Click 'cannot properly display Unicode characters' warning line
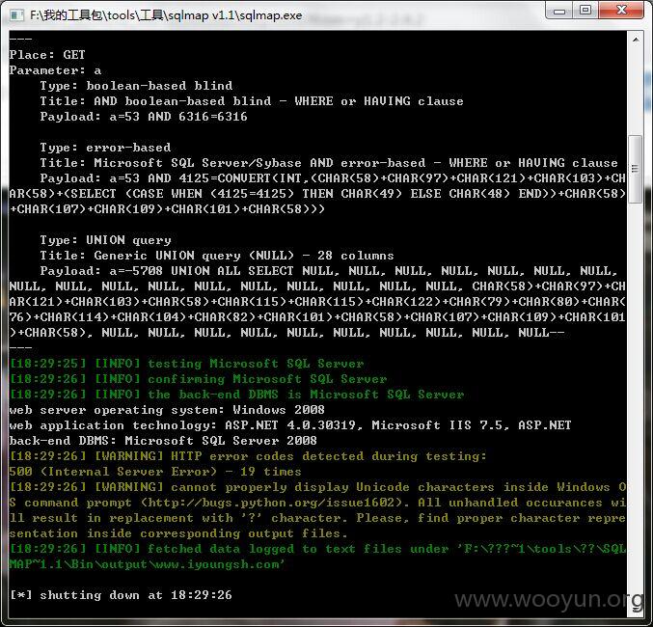Image resolution: width=653 pixels, height=627 pixels. (317, 486)
